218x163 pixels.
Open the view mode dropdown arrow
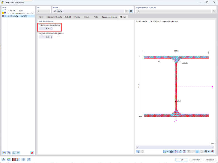pyautogui.click(x=168, y=152)
